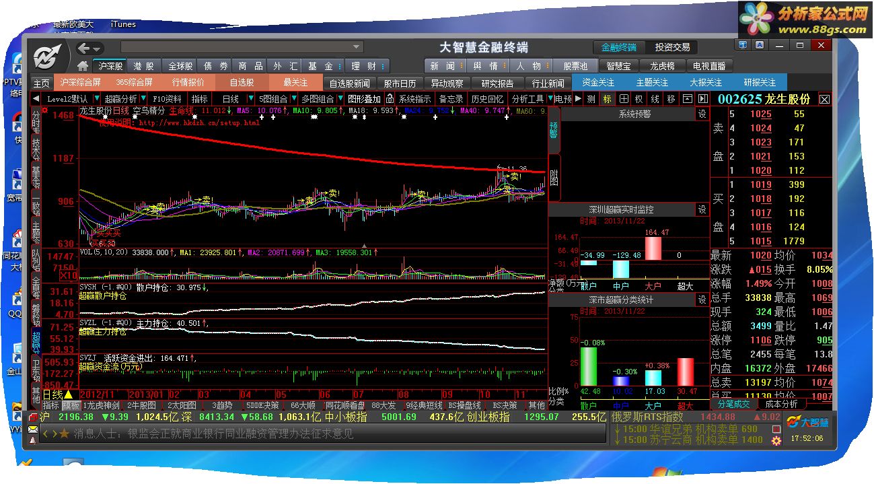Click the monitor display icon in title bar
Viewport: 874px width, 484px height.
coord(743,45)
